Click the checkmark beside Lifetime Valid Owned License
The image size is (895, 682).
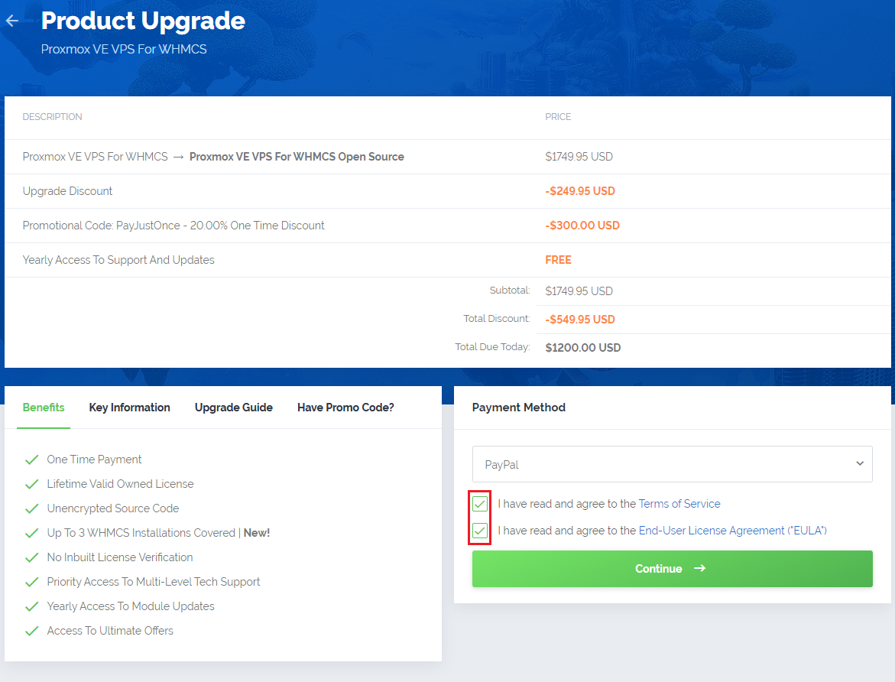point(32,484)
